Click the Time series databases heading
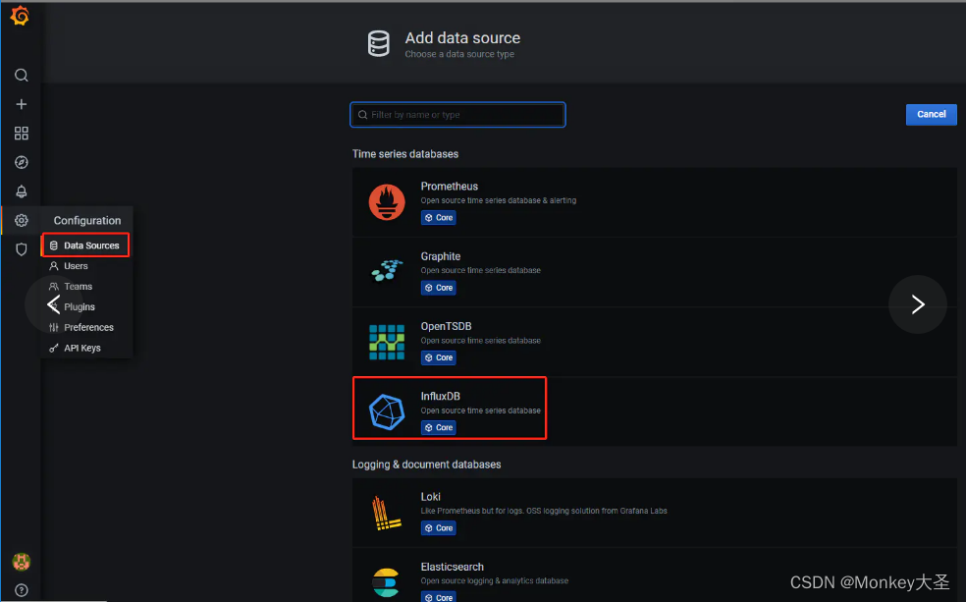Image resolution: width=966 pixels, height=602 pixels. click(405, 154)
